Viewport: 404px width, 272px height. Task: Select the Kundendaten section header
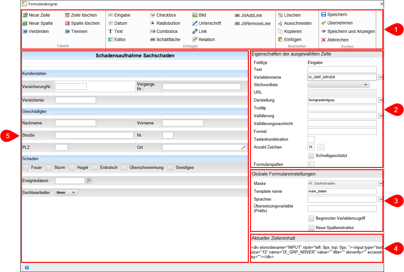135,73
